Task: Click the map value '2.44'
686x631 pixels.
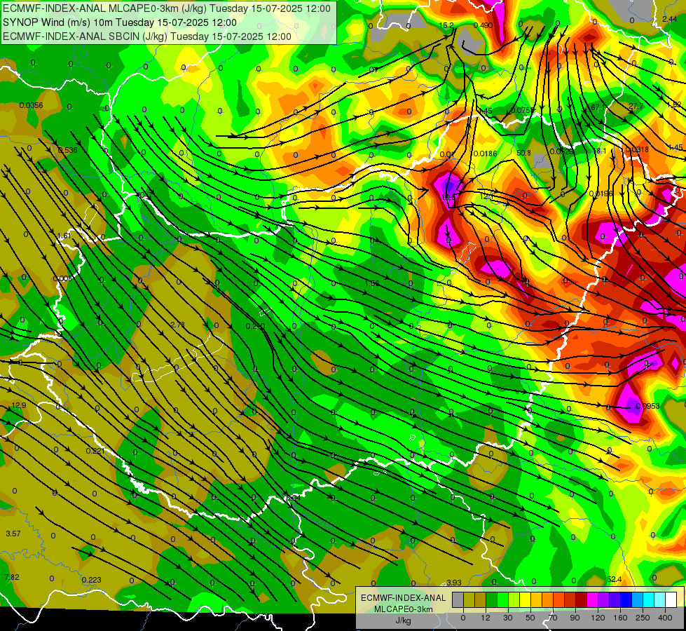Action: pos(670,19)
